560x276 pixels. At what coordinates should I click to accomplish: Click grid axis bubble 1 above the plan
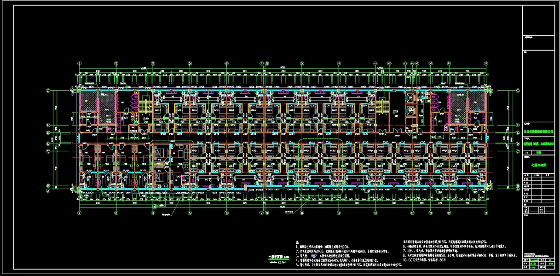click(x=80, y=63)
